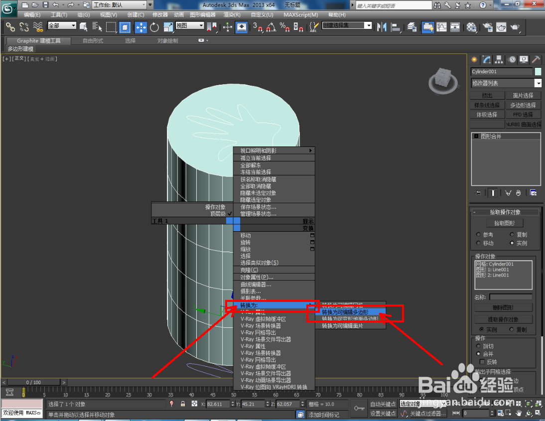Click the 设置关键点 button
The width and height of the screenshot is (545, 421).
383,414
